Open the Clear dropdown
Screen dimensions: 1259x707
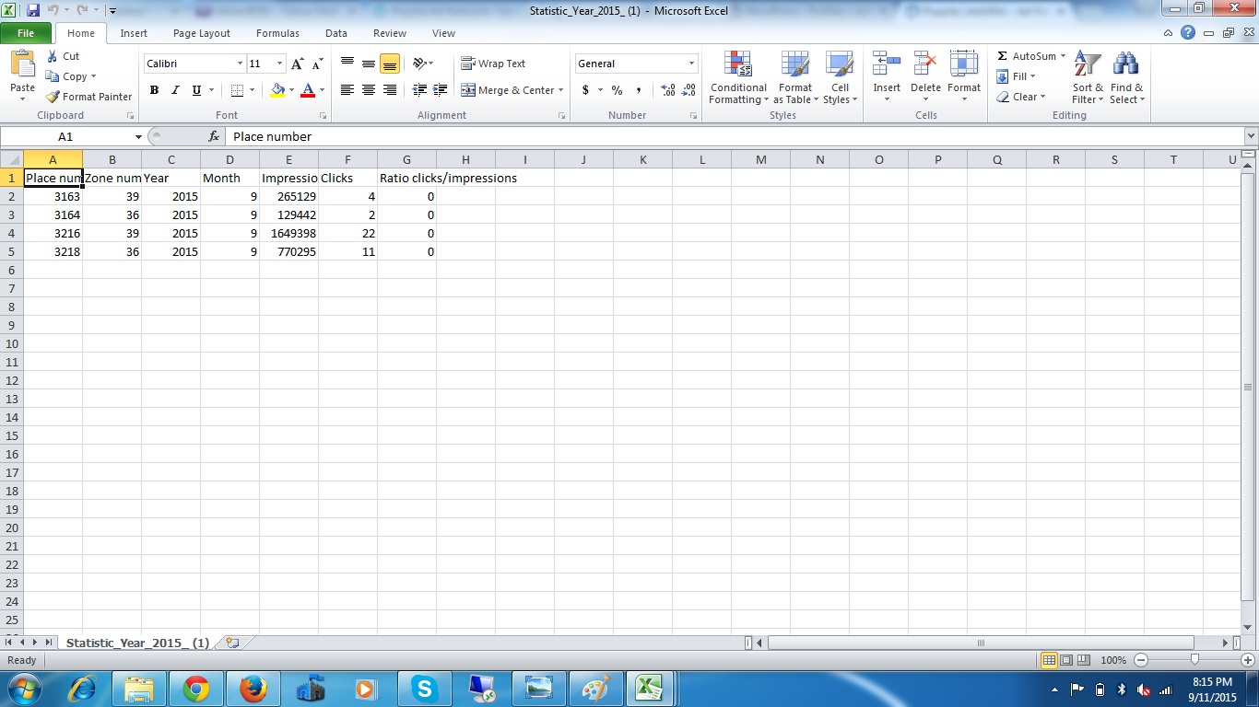[1021, 97]
